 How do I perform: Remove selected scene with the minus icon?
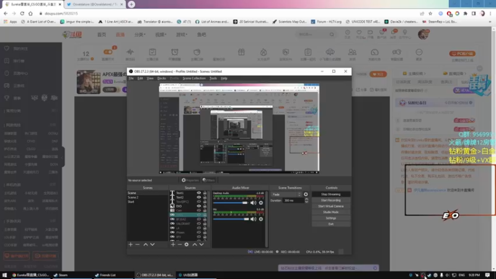click(137, 244)
